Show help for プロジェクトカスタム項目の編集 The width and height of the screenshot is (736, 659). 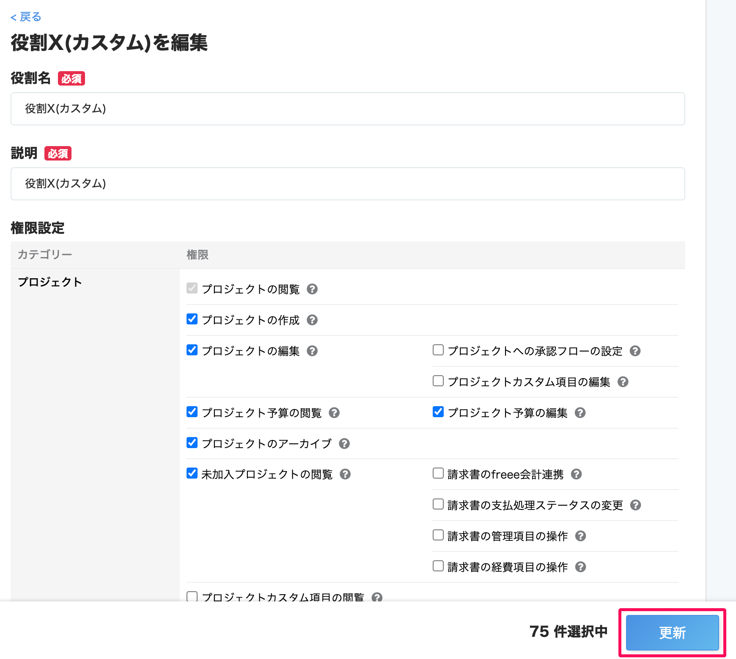tap(623, 382)
